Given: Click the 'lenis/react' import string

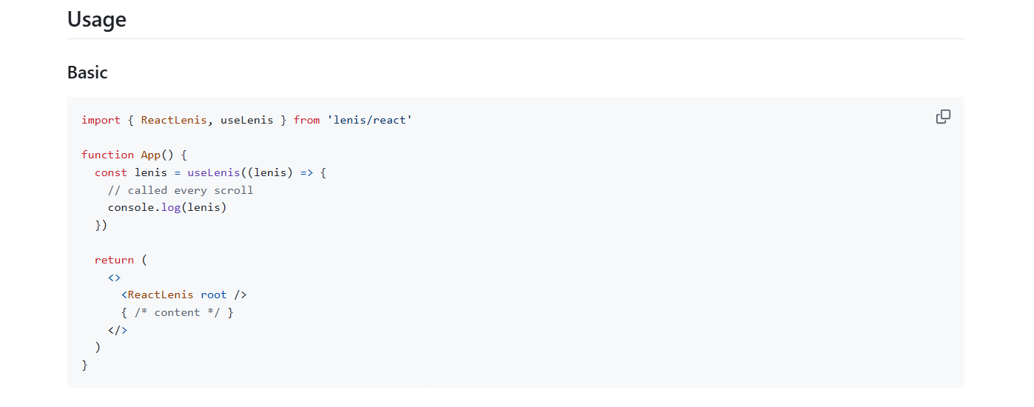Looking at the screenshot, I should (369, 120).
